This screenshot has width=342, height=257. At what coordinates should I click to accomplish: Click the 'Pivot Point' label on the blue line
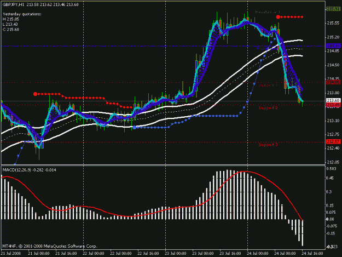(266, 48)
